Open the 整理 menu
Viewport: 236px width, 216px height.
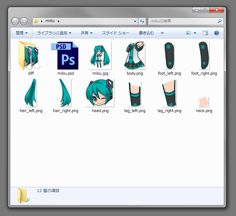click(x=22, y=33)
